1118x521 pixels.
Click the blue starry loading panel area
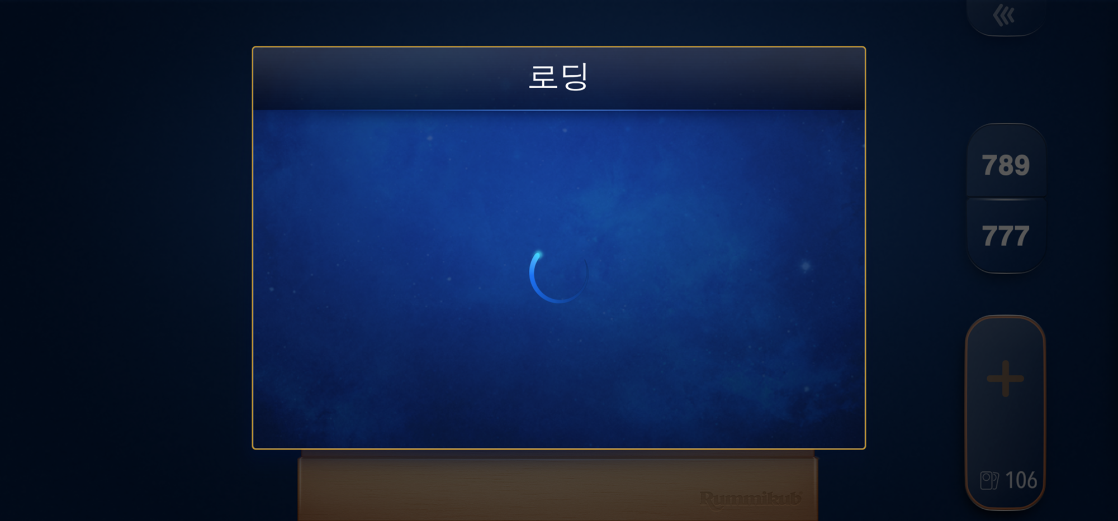point(559,279)
